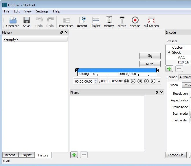The height and width of the screenshot is (166, 191).
Task: Open the Encode toolbar icon
Action: pos(135,22)
